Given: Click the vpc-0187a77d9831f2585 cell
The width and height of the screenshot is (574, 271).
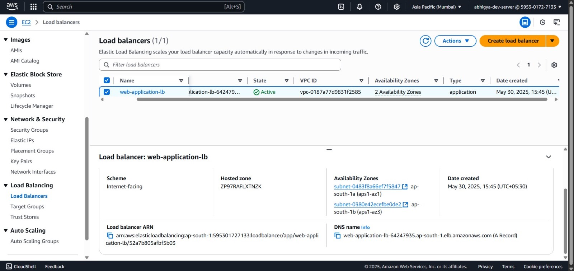Looking at the screenshot, I should click(330, 92).
